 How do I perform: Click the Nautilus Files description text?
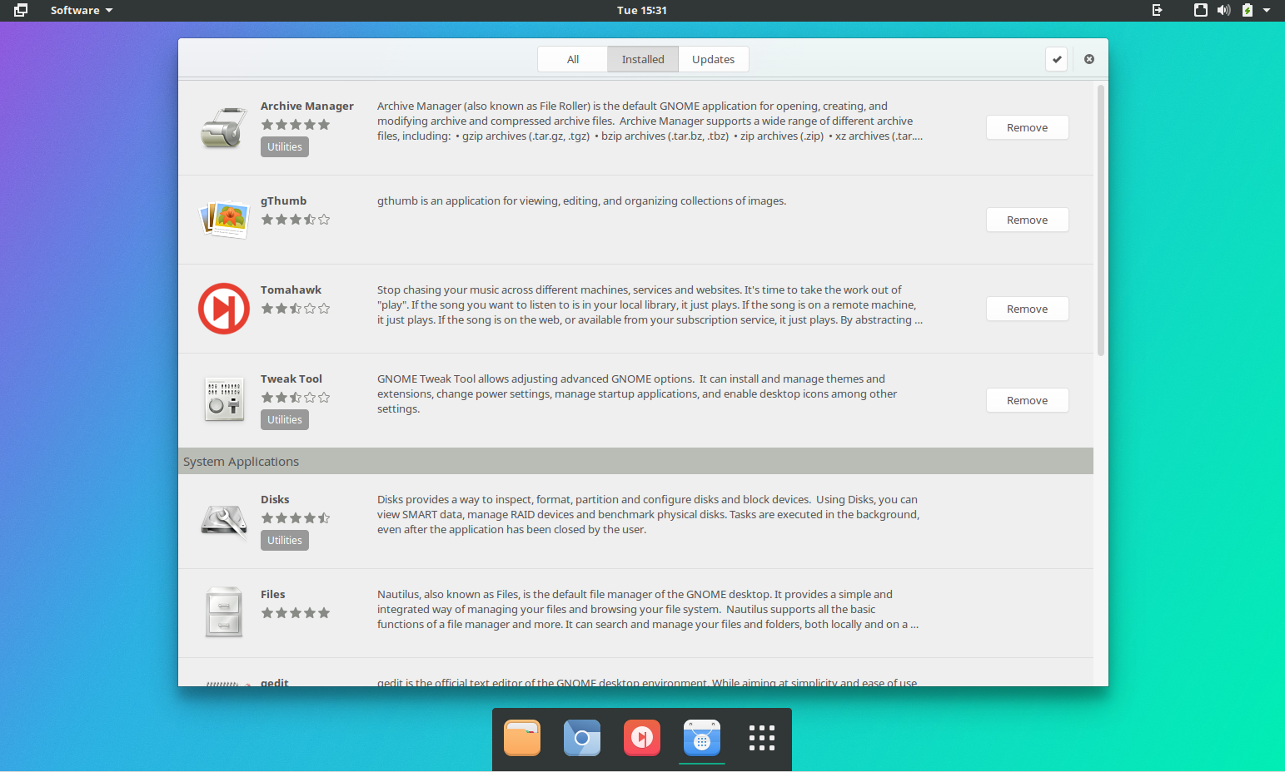pyautogui.click(x=648, y=609)
